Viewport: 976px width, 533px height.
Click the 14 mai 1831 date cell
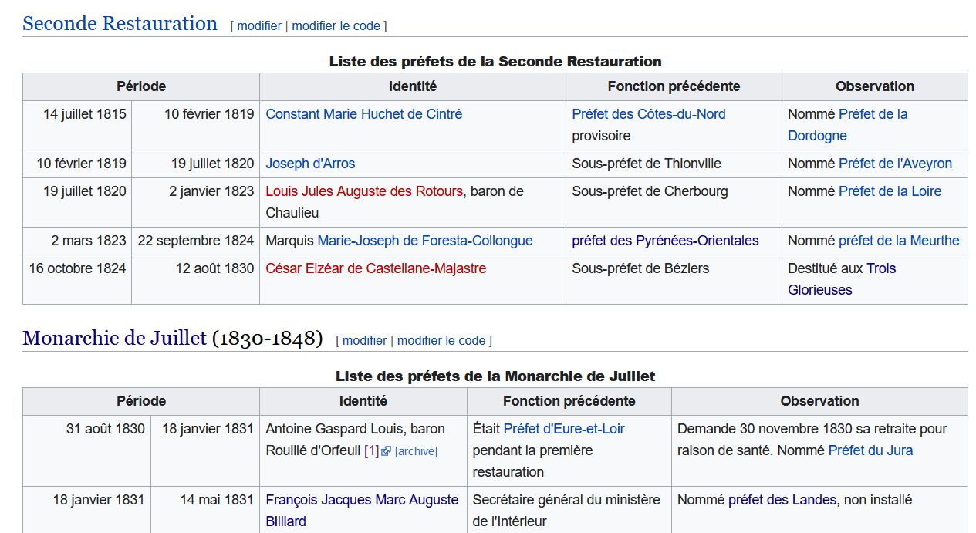click(205, 510)
